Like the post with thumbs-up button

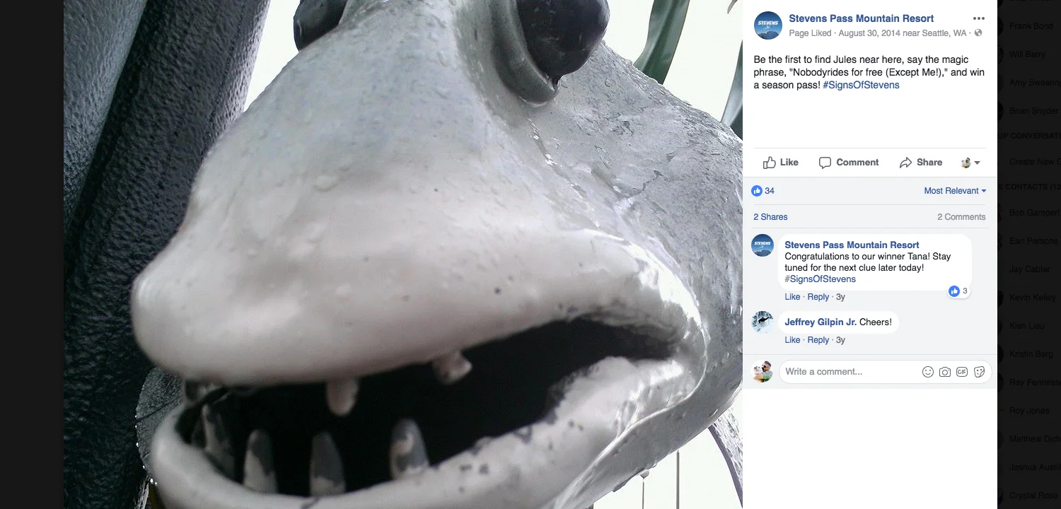[x=781, y=163]
